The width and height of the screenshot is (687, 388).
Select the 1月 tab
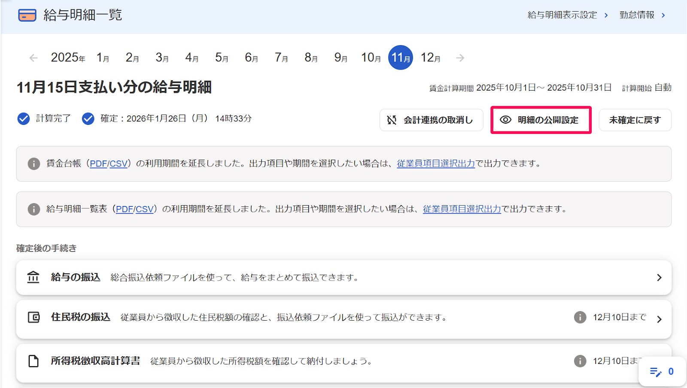[x=103, y=58]
